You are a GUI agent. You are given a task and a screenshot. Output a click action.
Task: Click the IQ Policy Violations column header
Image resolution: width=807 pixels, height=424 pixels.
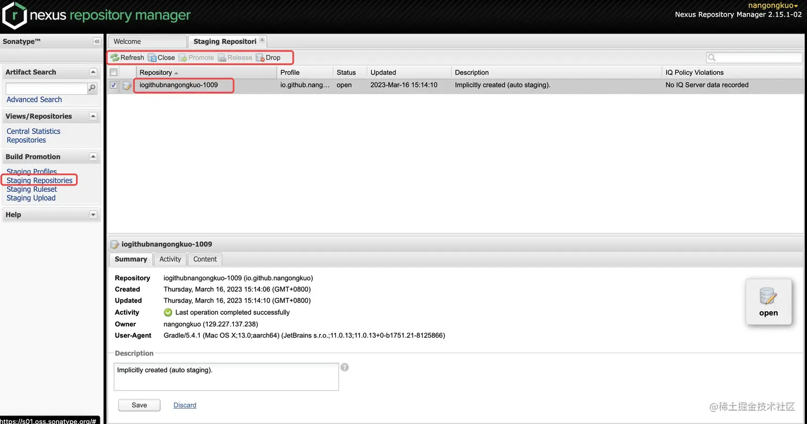732,72
